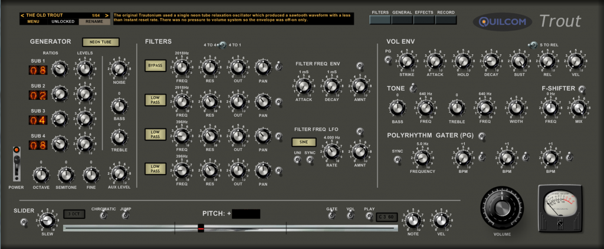Toggle the CHROMATIC switch

coord(103,215)
